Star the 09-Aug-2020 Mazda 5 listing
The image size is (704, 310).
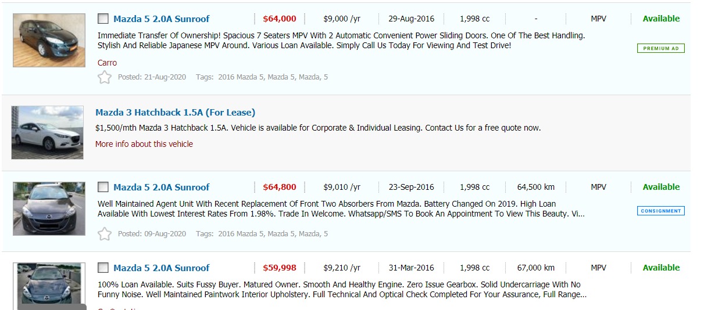[104, 234]
